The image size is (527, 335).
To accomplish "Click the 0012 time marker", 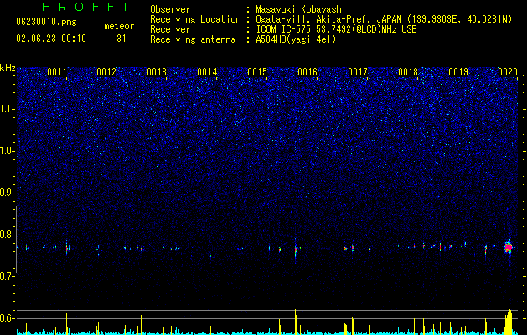I will point(106,72).
